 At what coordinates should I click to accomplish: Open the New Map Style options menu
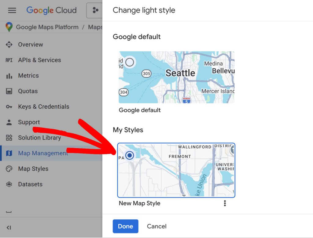pos(225,203)
